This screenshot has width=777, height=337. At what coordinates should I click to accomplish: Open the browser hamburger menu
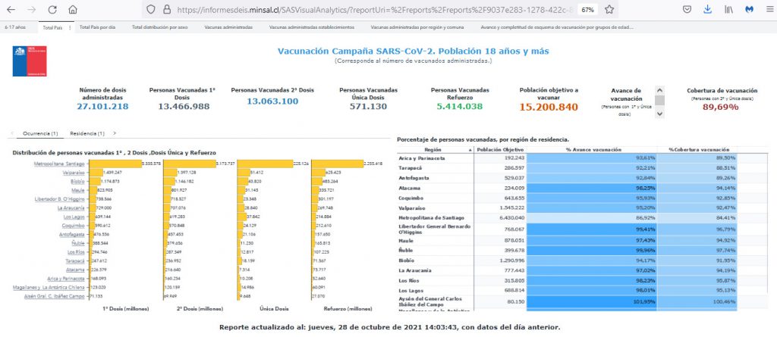[x=769, y=9]
